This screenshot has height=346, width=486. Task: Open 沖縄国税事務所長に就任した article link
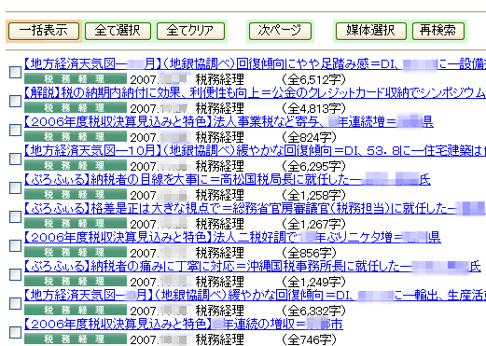253,267
